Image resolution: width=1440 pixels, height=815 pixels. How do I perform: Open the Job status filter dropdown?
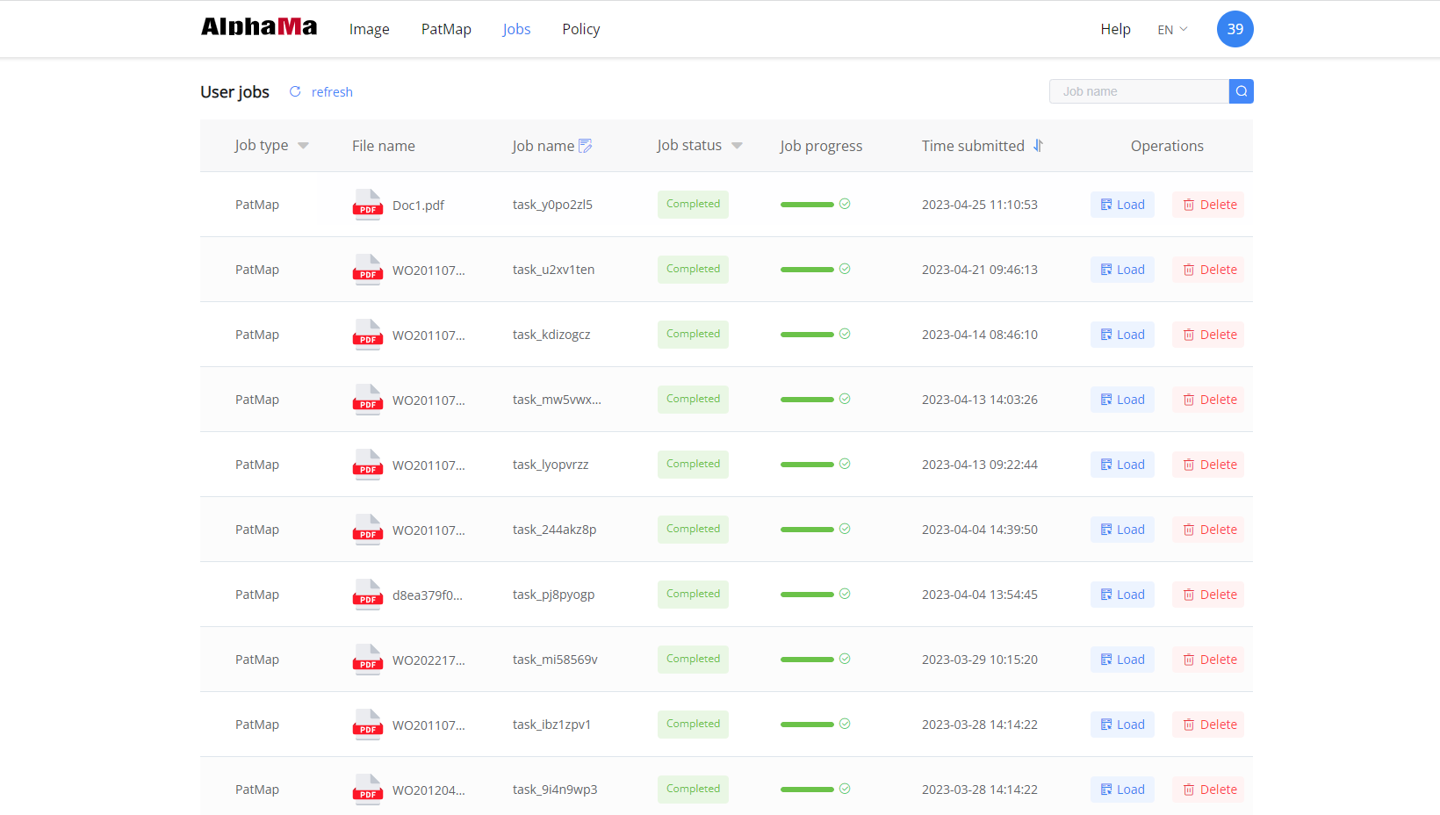tap(737, 146)
